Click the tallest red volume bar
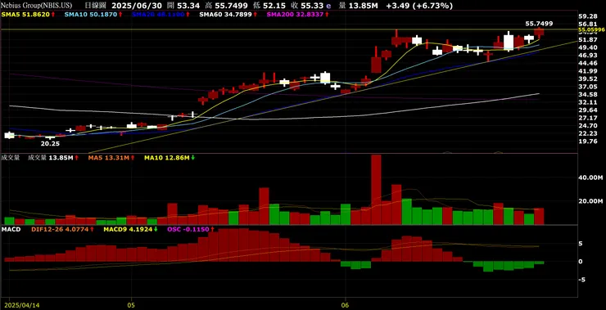 (376, 190)
